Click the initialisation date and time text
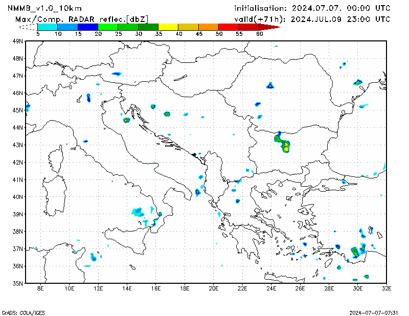Viewport: 409px width, 316px height. coord(312,8)
